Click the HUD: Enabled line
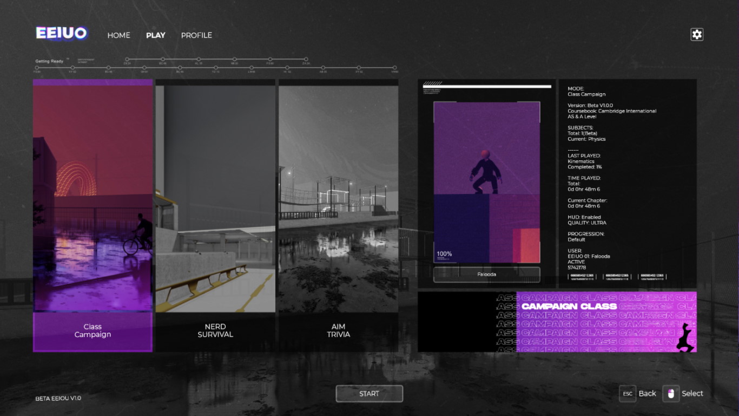This screenshot has width=739, height=416. tap(584, 217)
